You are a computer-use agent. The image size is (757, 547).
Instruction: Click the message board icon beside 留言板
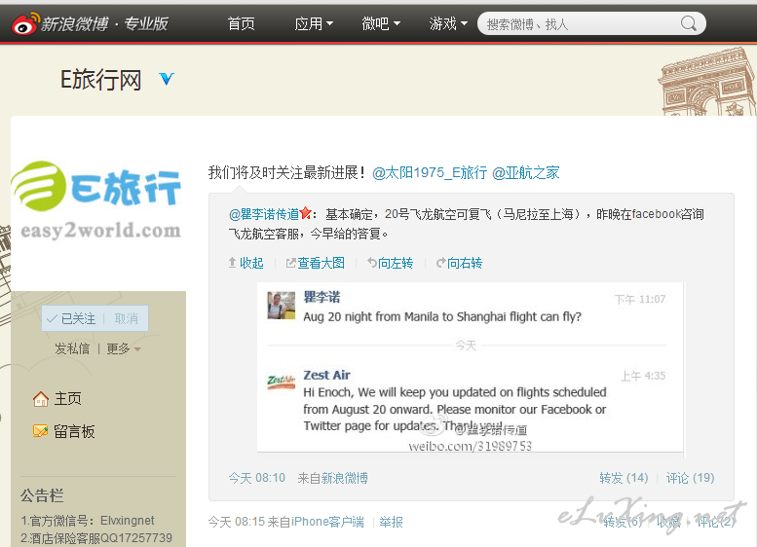click(x=41, y=430)
